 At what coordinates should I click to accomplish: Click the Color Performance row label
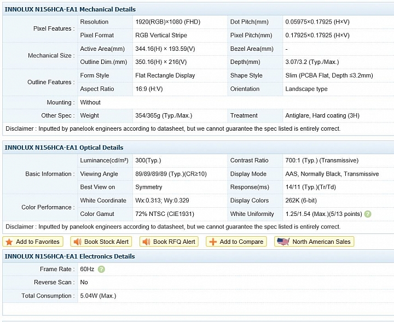click(x=48, y=207)
